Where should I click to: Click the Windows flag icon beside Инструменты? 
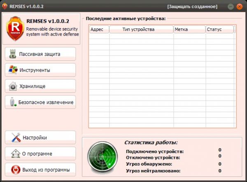coord(13,69)
